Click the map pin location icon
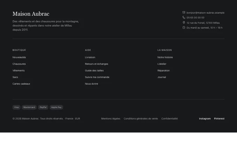The width and height of the screenshot is (237, 148). [x=184, y=23]
